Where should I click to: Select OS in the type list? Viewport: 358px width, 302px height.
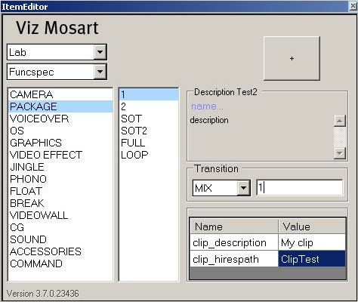coord(60,131)
